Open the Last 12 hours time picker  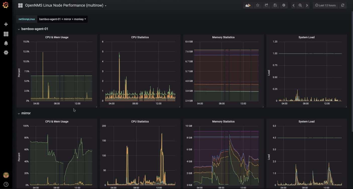click(325, 5)
